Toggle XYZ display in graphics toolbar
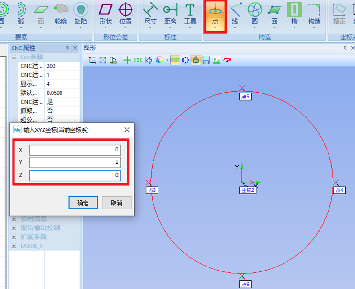The height and width of the screenshot is (289, 355). click(x=138, y=60)
